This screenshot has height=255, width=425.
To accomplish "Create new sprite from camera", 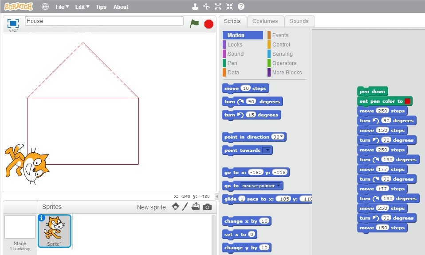I will 207,207.
